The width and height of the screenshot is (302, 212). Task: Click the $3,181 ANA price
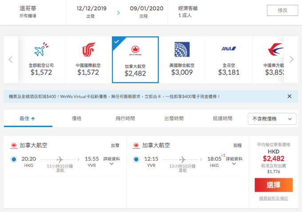229,72
